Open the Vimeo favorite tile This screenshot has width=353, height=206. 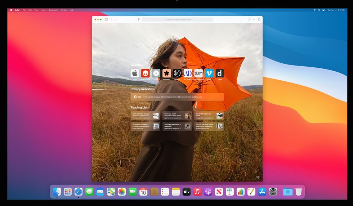point(209,73)
